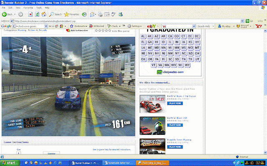Click the Go button beside the address bar
This screenshot has width=267, height=166.
249,21
